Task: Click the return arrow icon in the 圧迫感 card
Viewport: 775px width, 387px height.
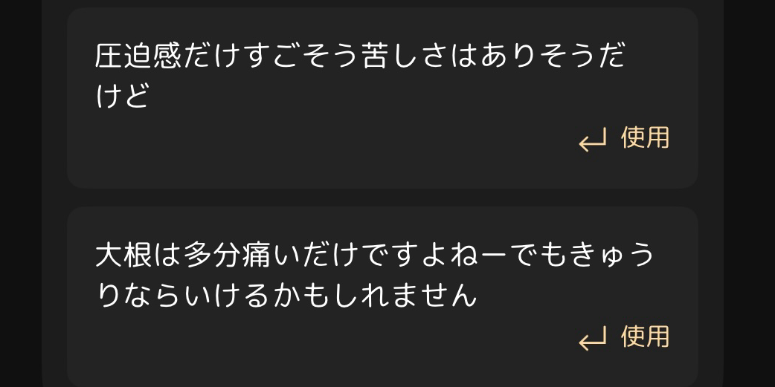Action: click(x=593, y=140)
